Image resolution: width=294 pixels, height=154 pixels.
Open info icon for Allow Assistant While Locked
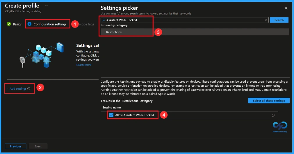point(273,115)
